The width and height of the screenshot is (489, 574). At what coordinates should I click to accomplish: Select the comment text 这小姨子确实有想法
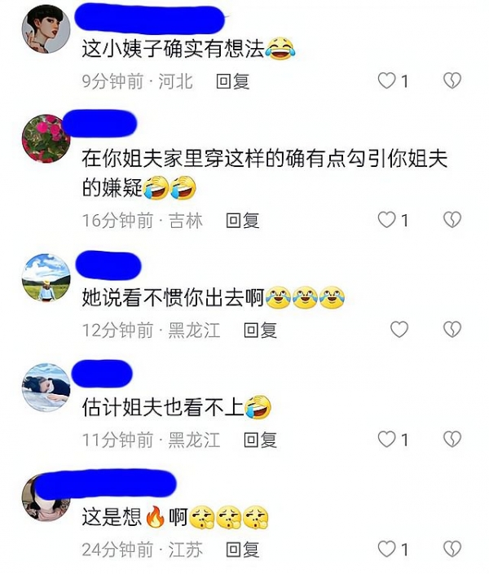(173, 48)
